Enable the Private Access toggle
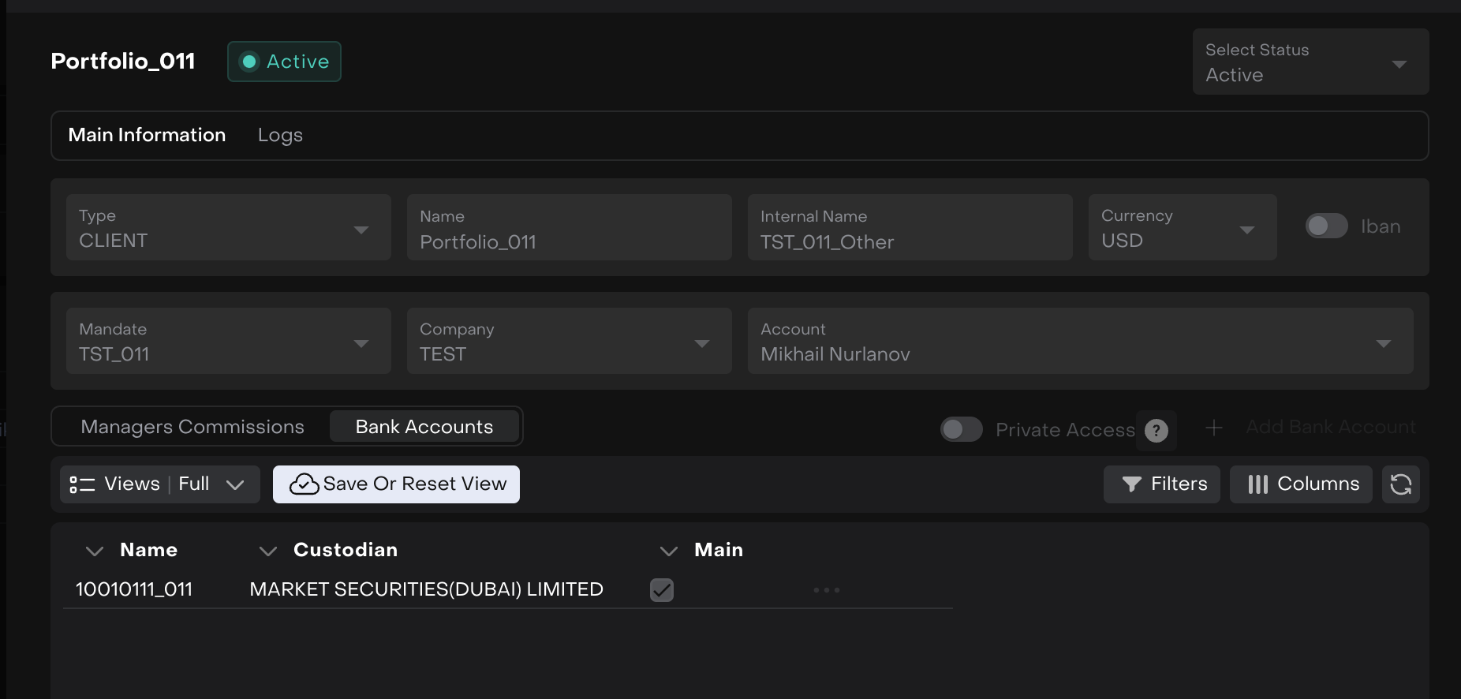The image size is (1461, 699). pyautogui.click(x=961, y=429)
